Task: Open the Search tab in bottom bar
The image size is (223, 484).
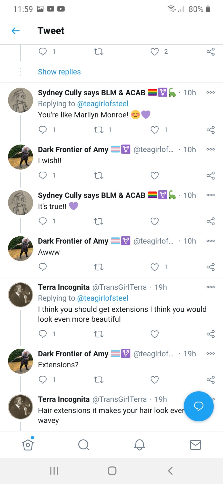Action: point(84,445)
